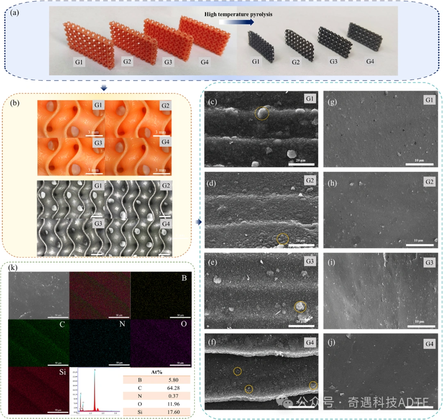The image size is (443, 420).
Task: Select the panel (b) label
Action: point(15,103)
